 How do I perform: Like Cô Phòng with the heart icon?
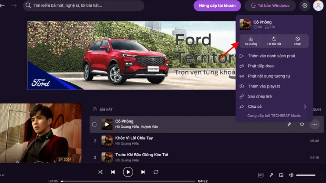(x=302, y=124)
